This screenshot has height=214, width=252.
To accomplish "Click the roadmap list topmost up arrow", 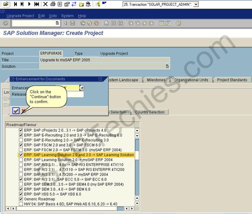I will coord(137,131).
